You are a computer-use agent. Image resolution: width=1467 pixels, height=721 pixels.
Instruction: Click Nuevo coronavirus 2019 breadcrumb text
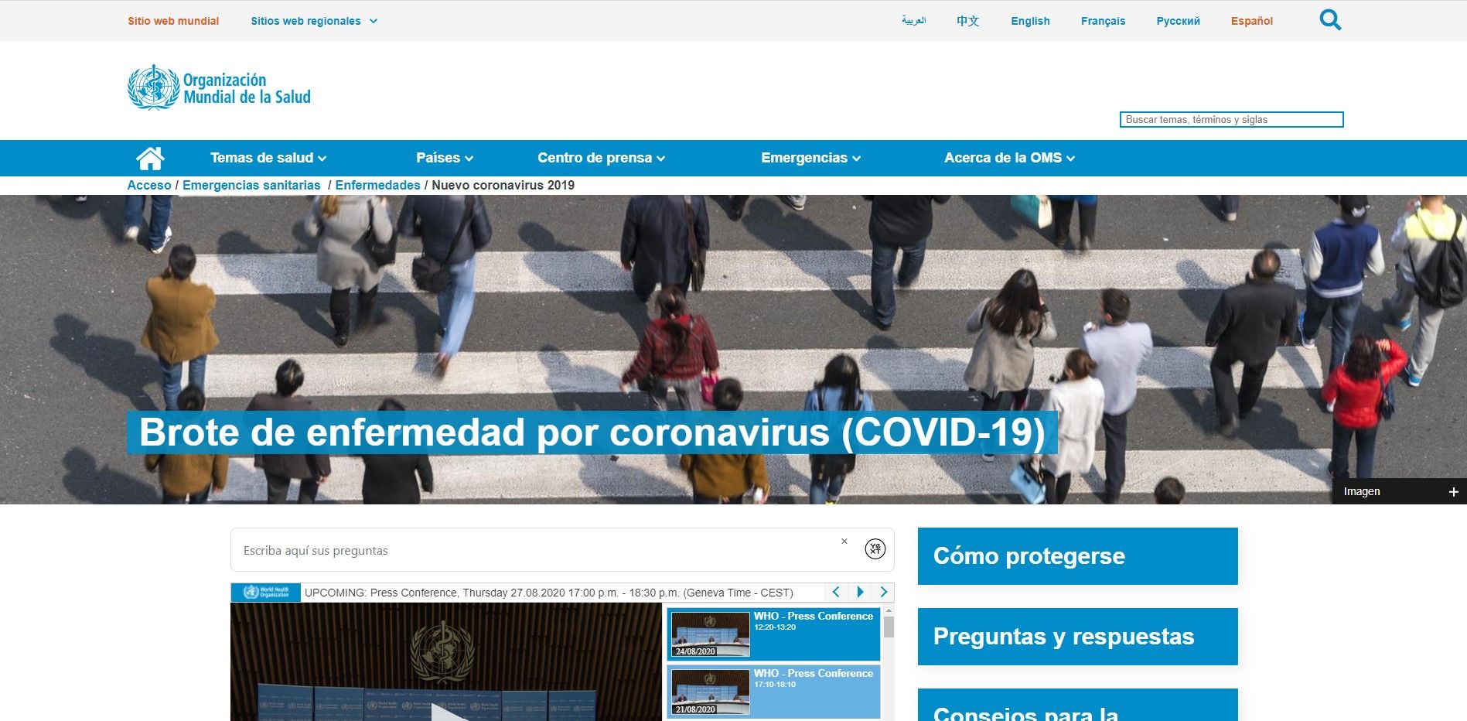click(x=503, y=185)
